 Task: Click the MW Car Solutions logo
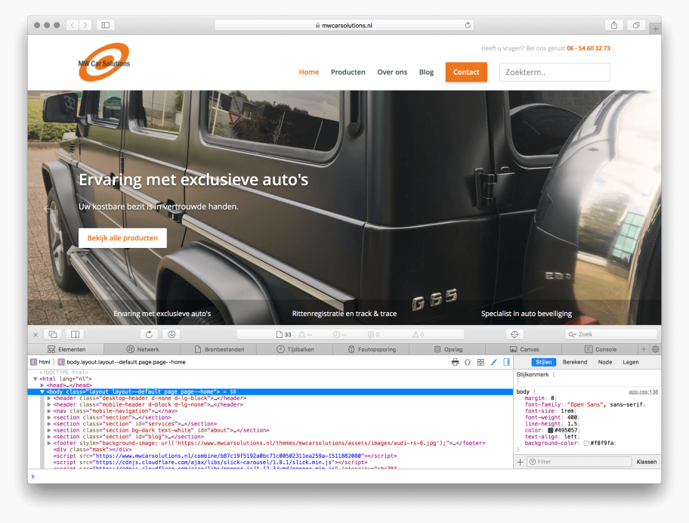click(104, 62)
